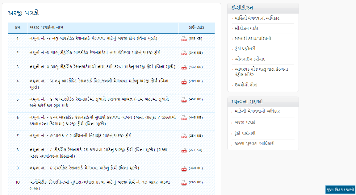Click the file size text (340 KB)
Image resolution: width=356 pixels, height=195 pixels.
point(195,168)
